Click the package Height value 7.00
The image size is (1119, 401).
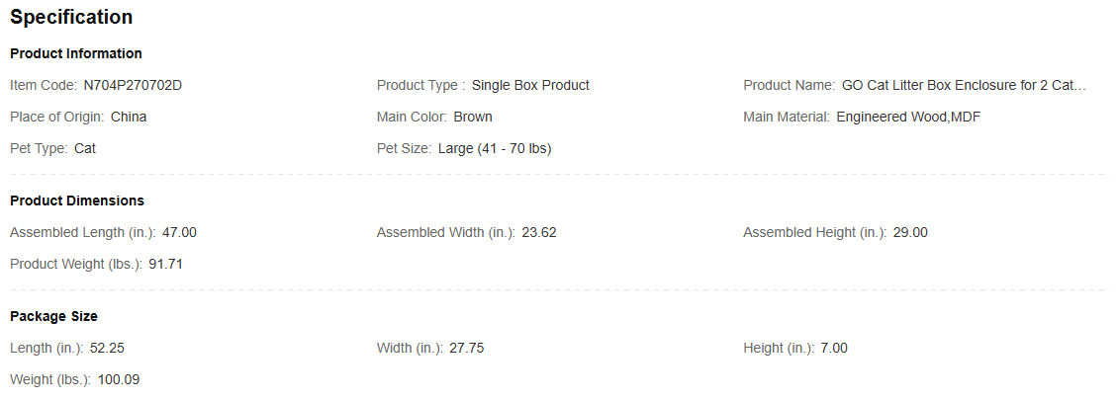coord(834,348)
